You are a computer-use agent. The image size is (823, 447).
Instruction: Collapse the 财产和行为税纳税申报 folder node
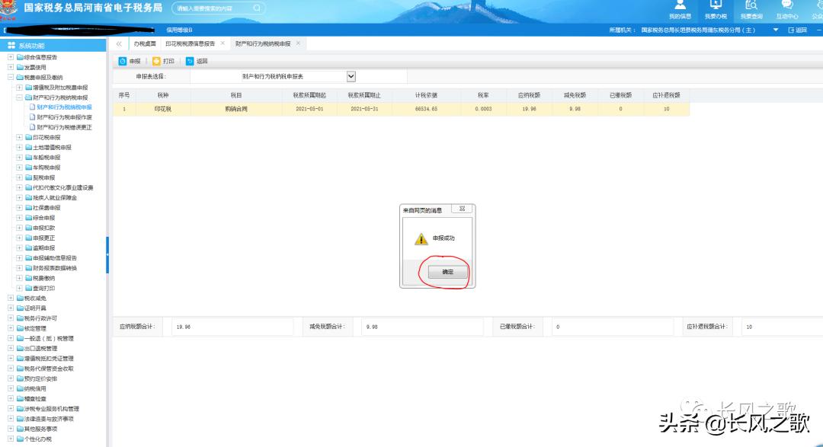pyautogui.click(x=19, y=97)
